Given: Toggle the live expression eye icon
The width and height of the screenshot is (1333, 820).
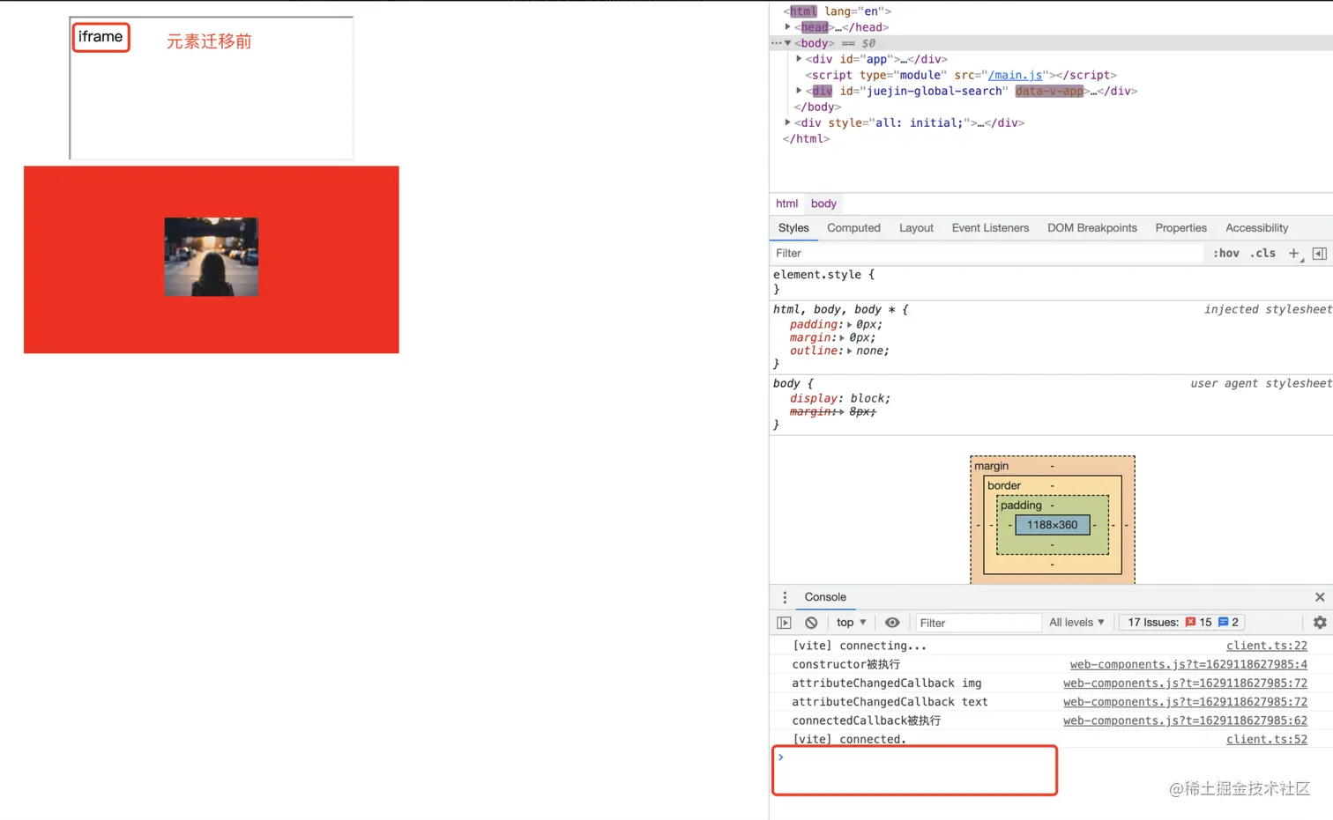Looking at the screenshot, I should click(892, 623).
